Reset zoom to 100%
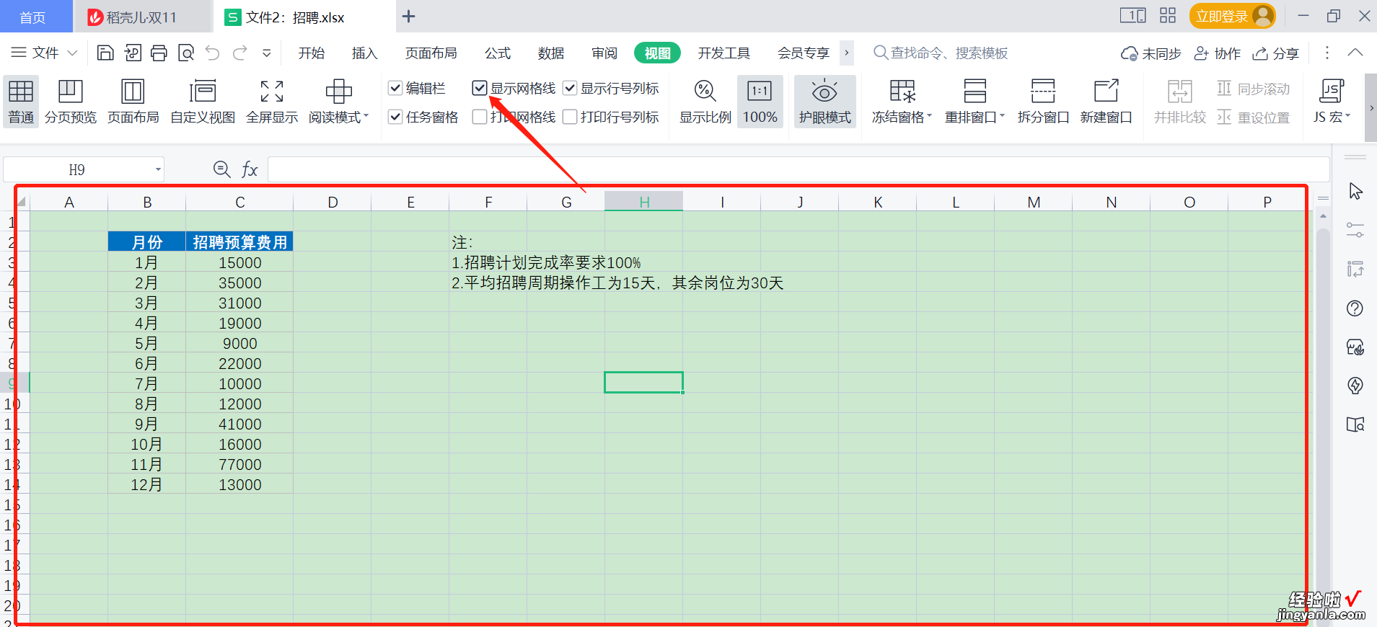This screenshot has height=627, width=1377. (x=760, y=102)
